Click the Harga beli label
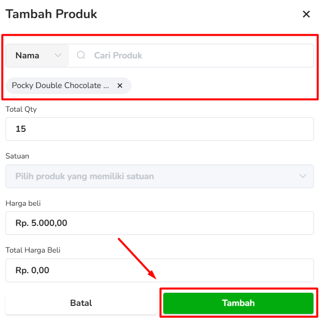 pyautogui.click(x=23, y=203)
